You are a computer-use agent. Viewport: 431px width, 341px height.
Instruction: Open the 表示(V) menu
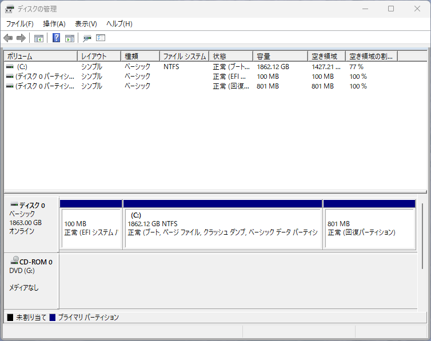tap(86, 24)
